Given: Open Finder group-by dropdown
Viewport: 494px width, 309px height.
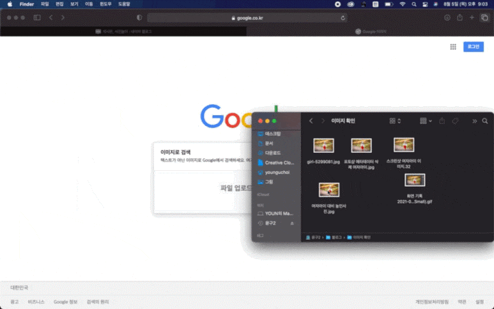Looking at the screenshot, I should pyautogui.click(x=426, y=121).
